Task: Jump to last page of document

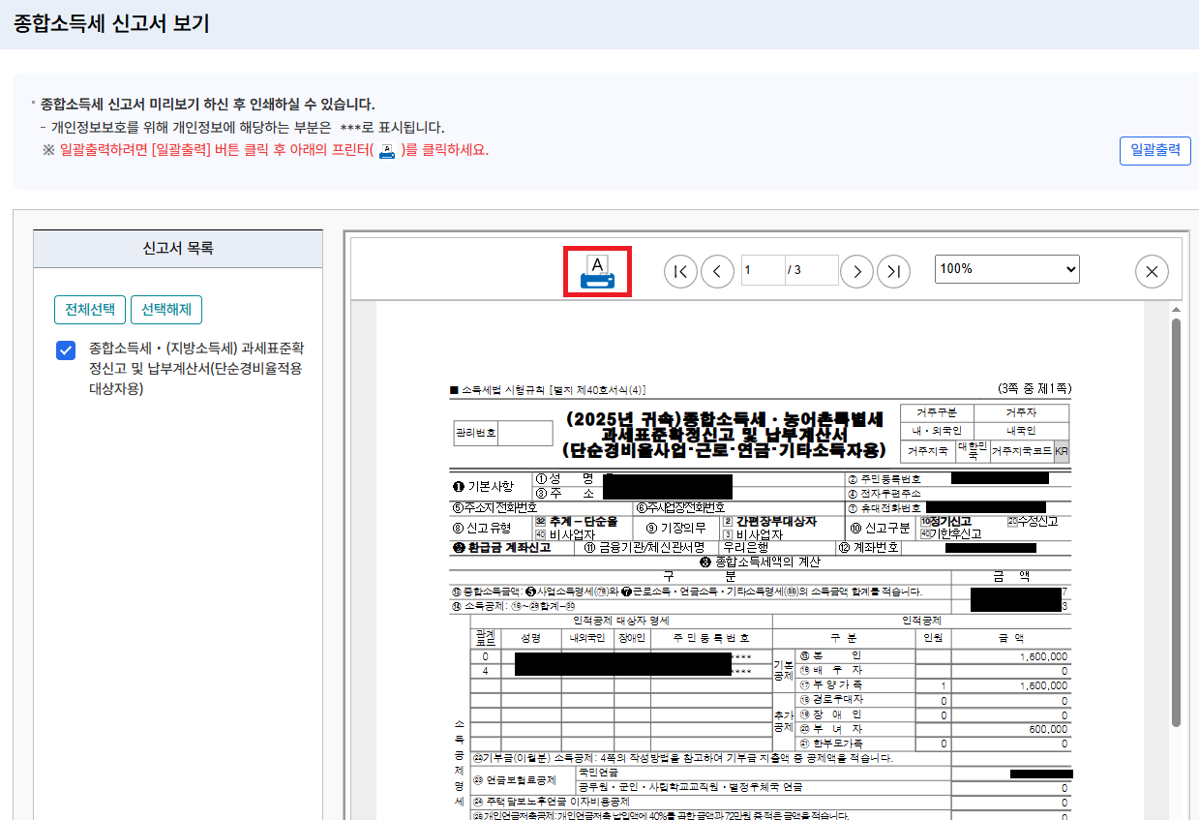Action: [893, 272]
